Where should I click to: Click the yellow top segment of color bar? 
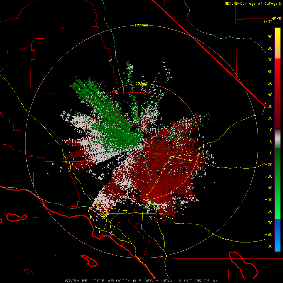(x=278, y=43)
